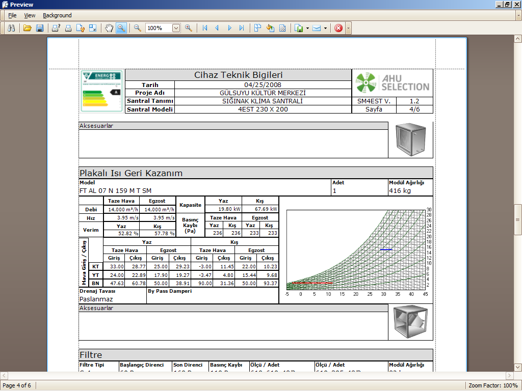Go to the previous page
This screenshot has height=391, width=522.
[x=217, y=28]
